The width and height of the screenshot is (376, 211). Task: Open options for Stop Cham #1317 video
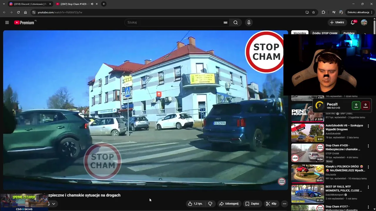click(368, 207)
